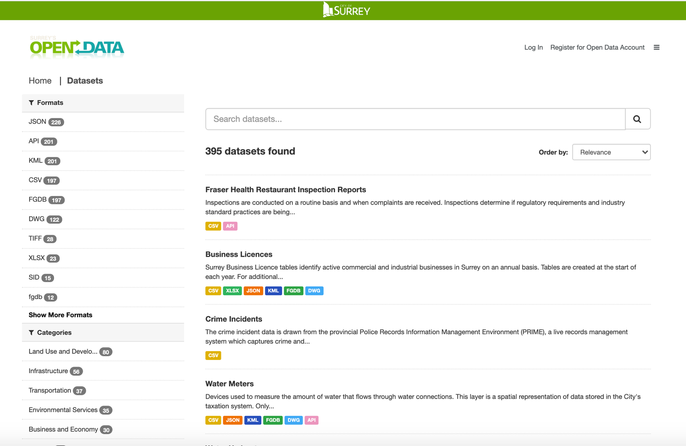
Task: Click the FGDB tag under Business Licences
Action: coord(294,291)
